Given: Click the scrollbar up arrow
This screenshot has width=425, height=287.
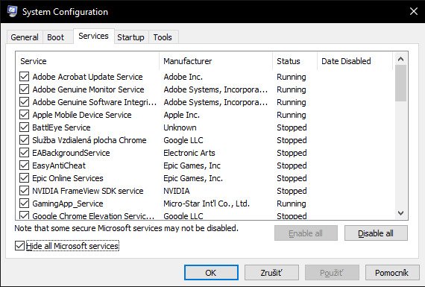Looking at the screenshot, I should click(400, 59).
